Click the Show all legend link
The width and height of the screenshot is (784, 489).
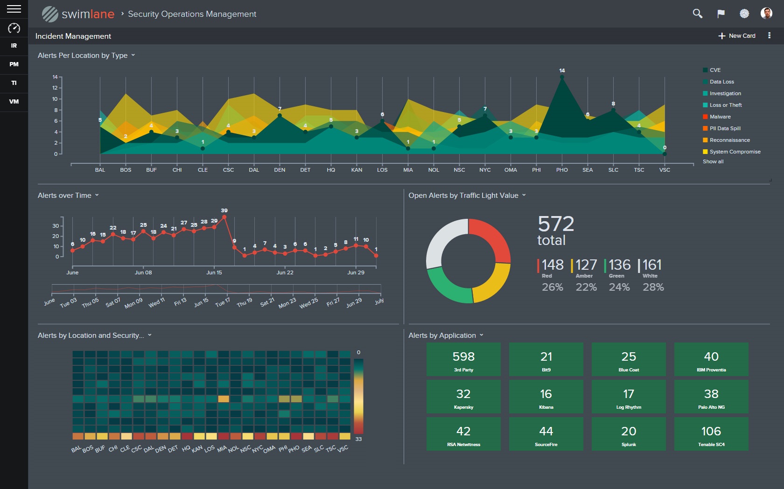[713, 161]
